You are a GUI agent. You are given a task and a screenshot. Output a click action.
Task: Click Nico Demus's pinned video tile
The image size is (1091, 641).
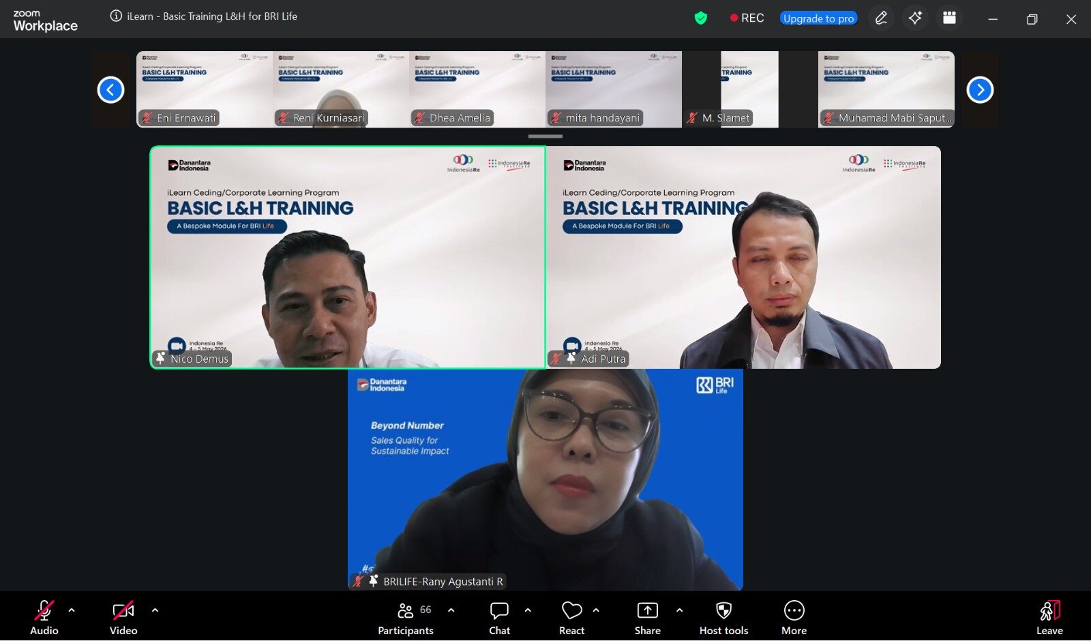tap(348, 258)
